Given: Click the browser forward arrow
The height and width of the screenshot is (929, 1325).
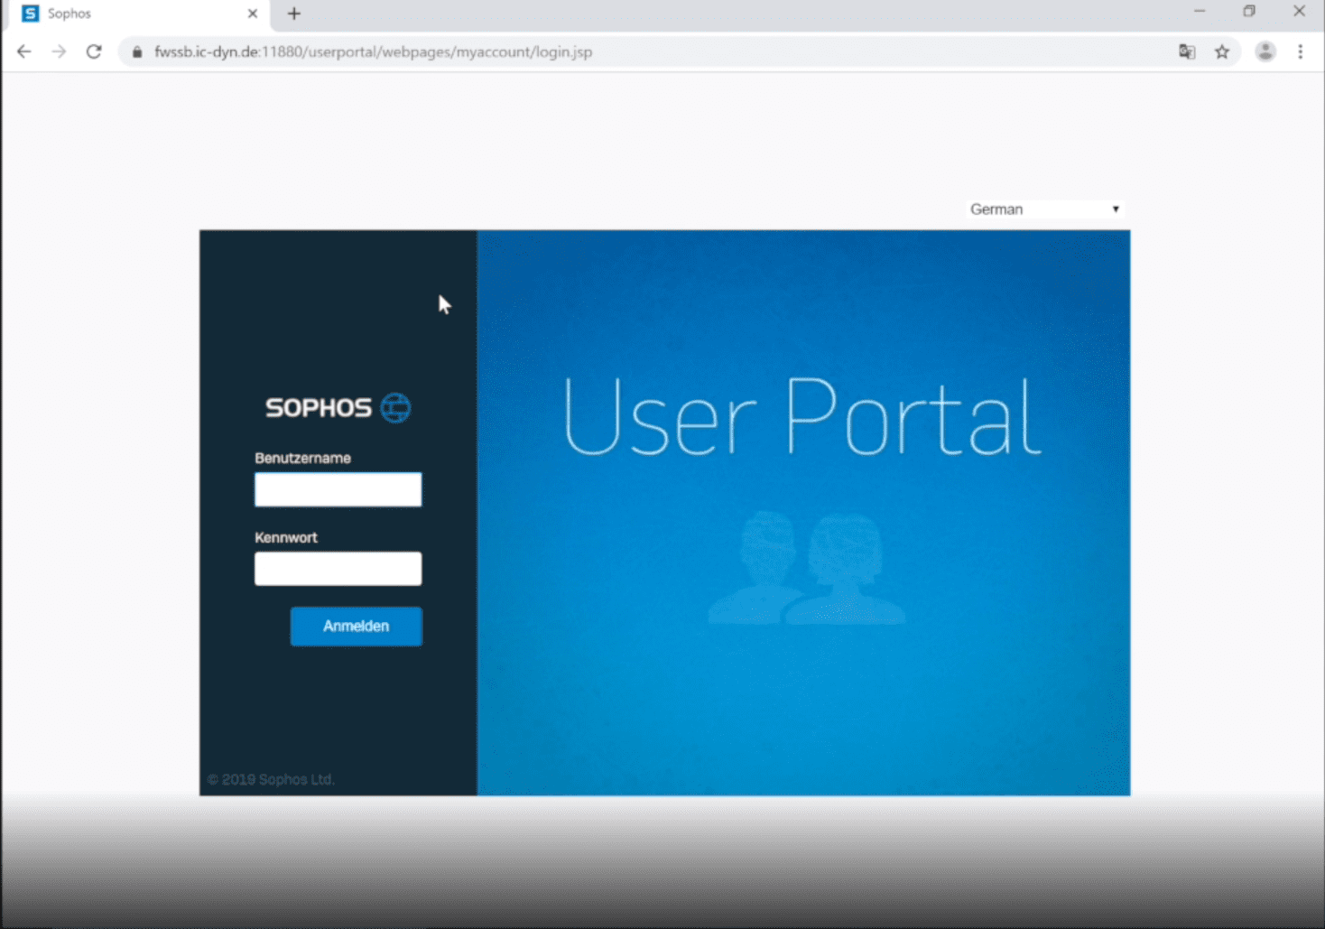Looking at the screenshot, I should [59, 51].
